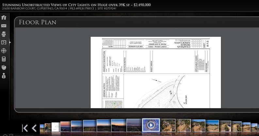Click the Floor Plan panel heading

38,22
